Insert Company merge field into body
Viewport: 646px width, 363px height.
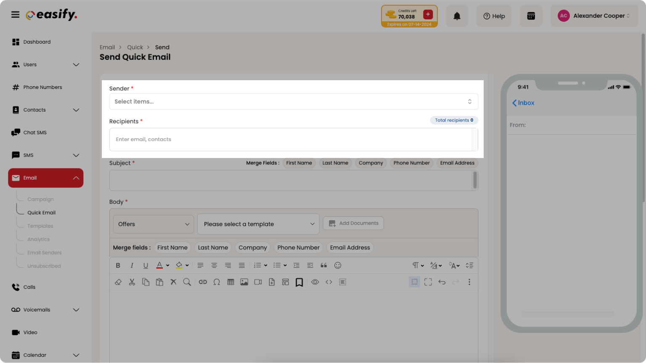(253, 248)
